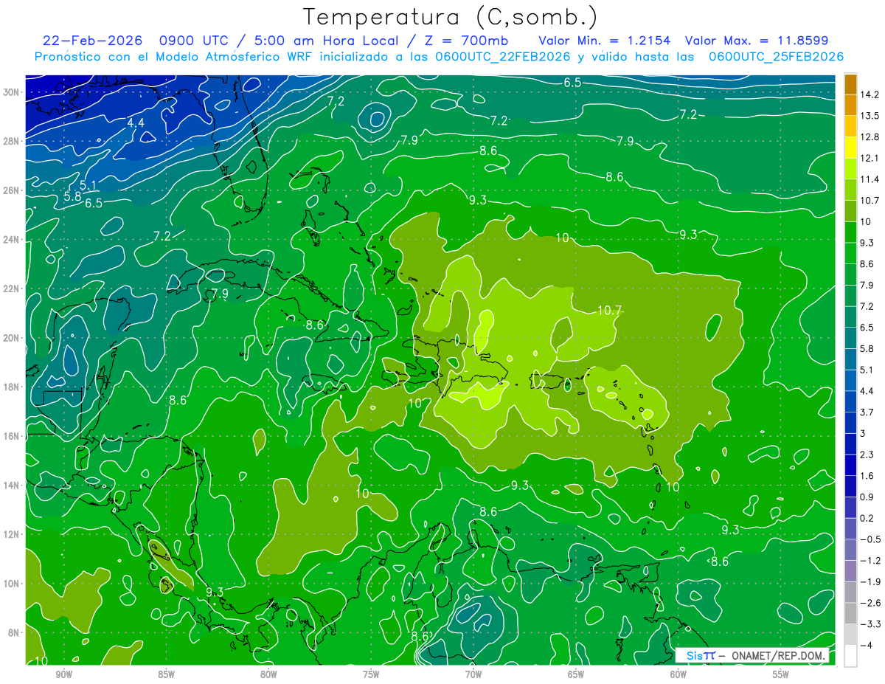885x684 pixels.
Task: Click the 11.4 color scale label
Action: click(x=869, y=179)
